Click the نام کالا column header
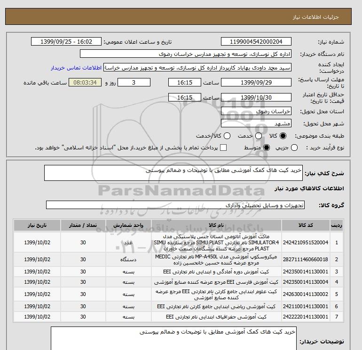This screenshot has height=350, width=362. click(x=216, y=226)
